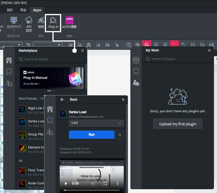This screenshot has height=193, width=217.
Task: Click store icon in My Work panel sidebar
Action: point(136,60)
